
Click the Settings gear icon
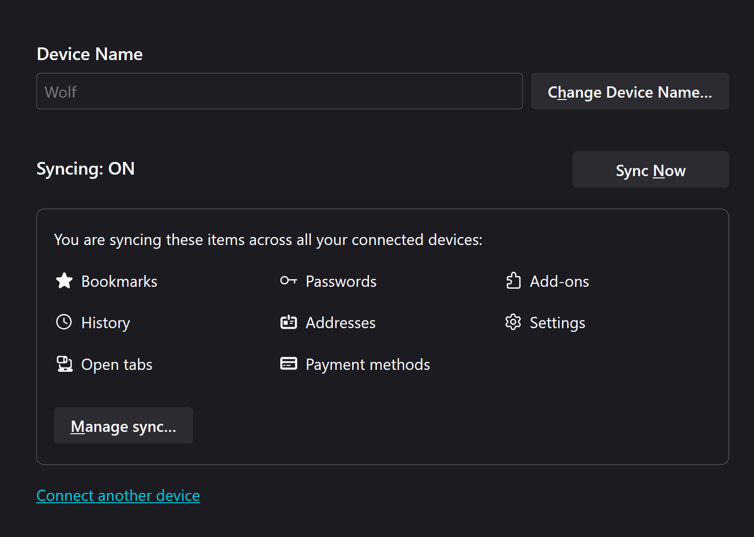click(513, 322)
